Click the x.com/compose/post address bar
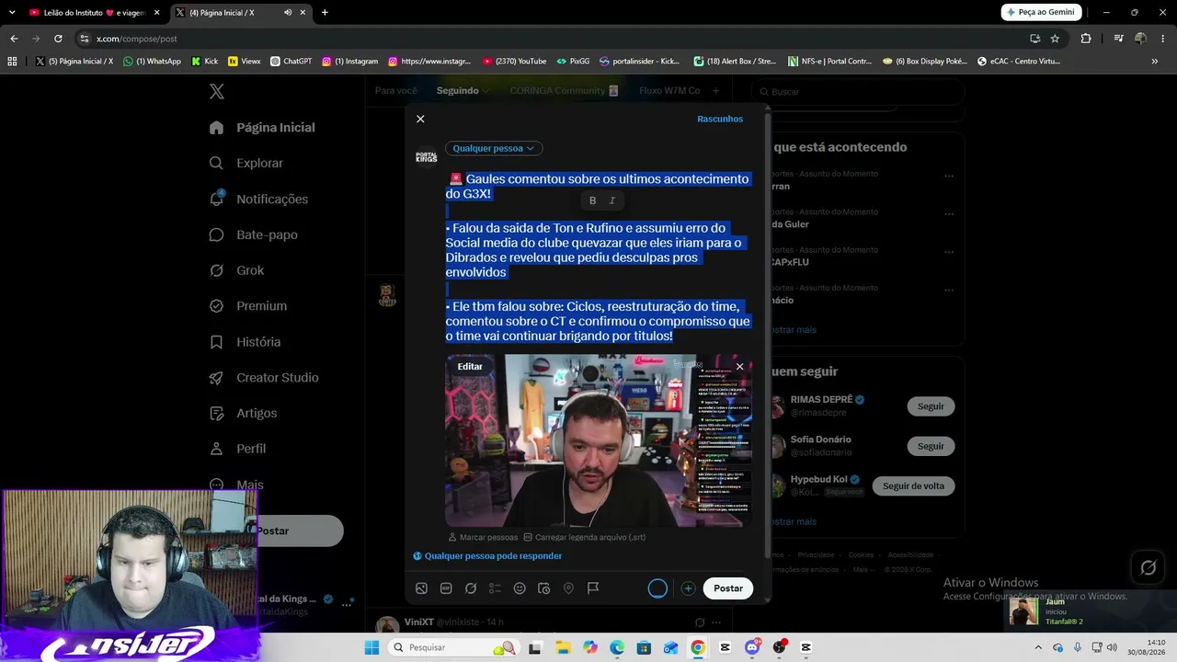The image size is (1177, 662). point(552,39)
